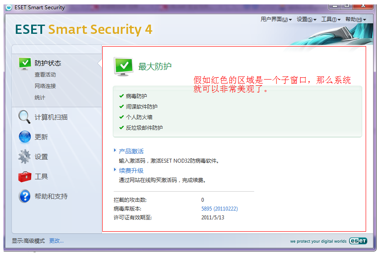Screen dimensions: 392x262
Task: Click the gear icon for 设置
Action: 25,156
